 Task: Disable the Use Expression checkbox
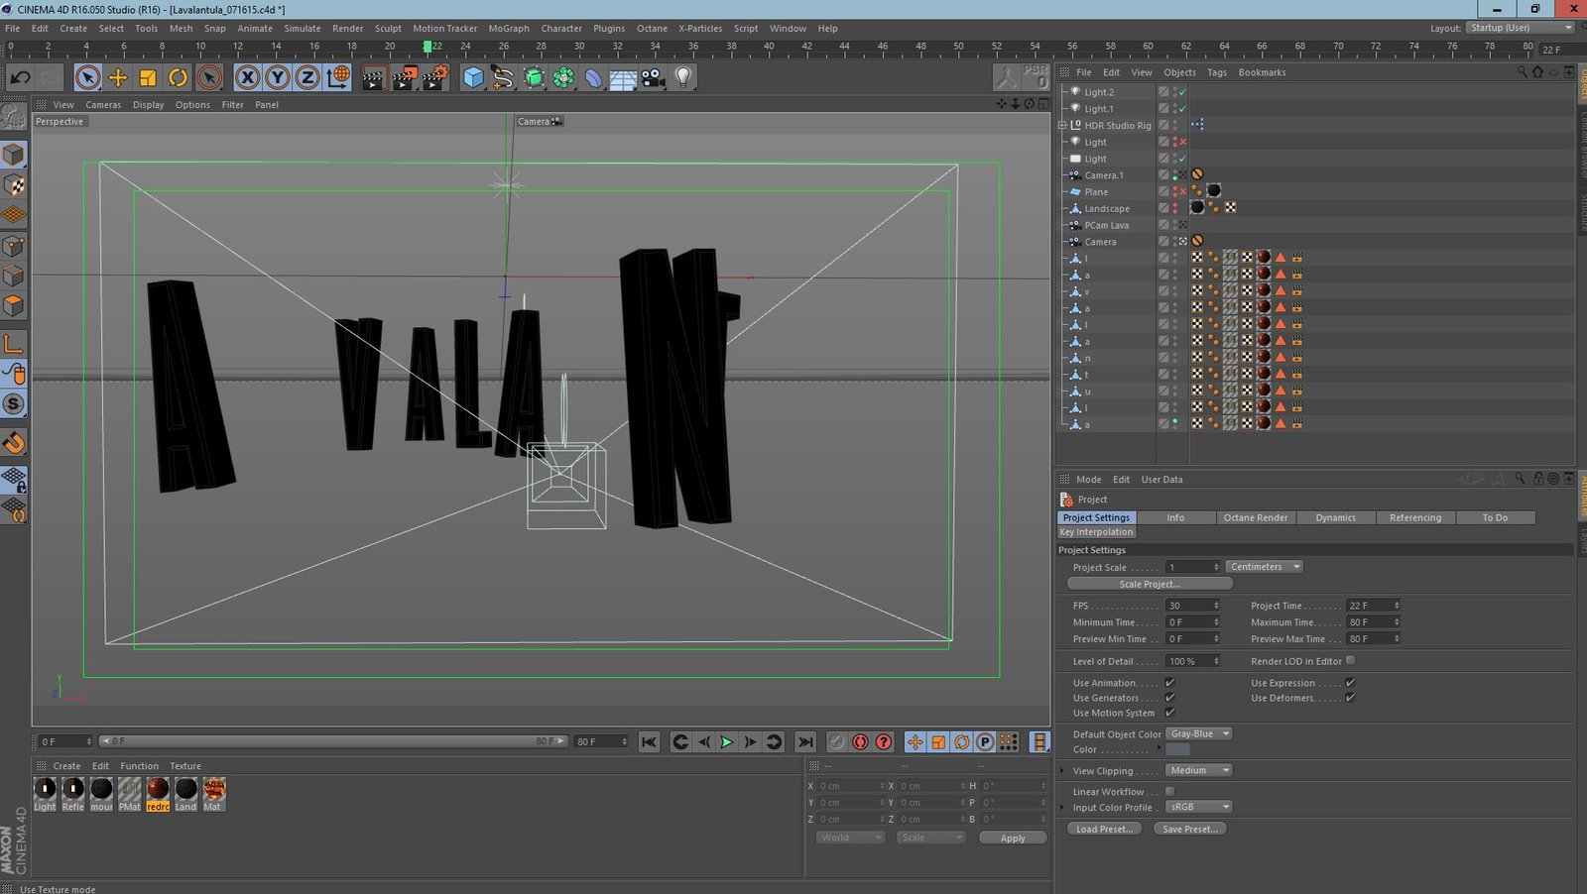point(1350,683)
